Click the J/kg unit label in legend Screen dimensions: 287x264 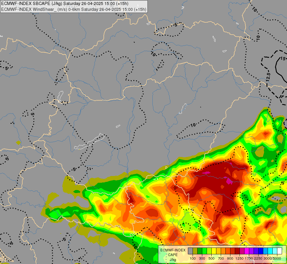tap(173, 260)
